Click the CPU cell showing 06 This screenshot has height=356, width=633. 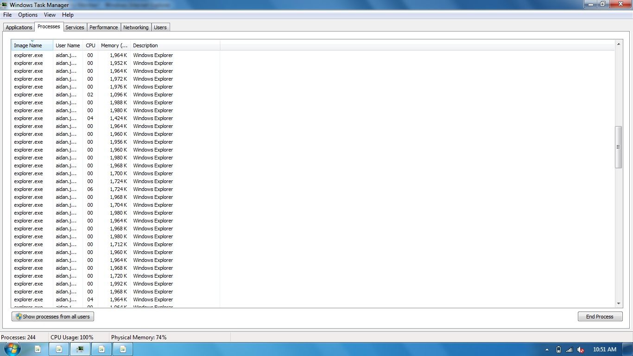(x=90, y=189)
